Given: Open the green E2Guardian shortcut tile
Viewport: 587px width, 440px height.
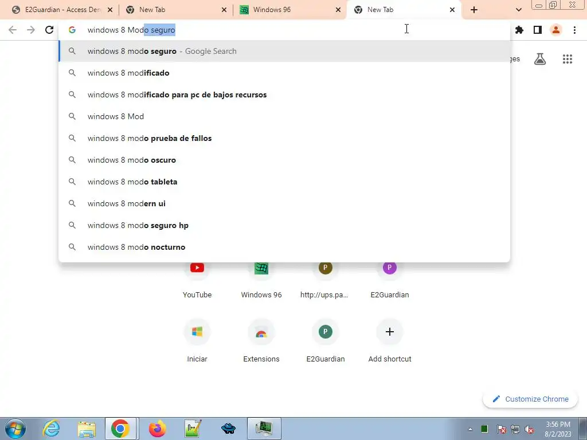Looking at the screenshot, I should pyautogui.click(x=326, y=340).
